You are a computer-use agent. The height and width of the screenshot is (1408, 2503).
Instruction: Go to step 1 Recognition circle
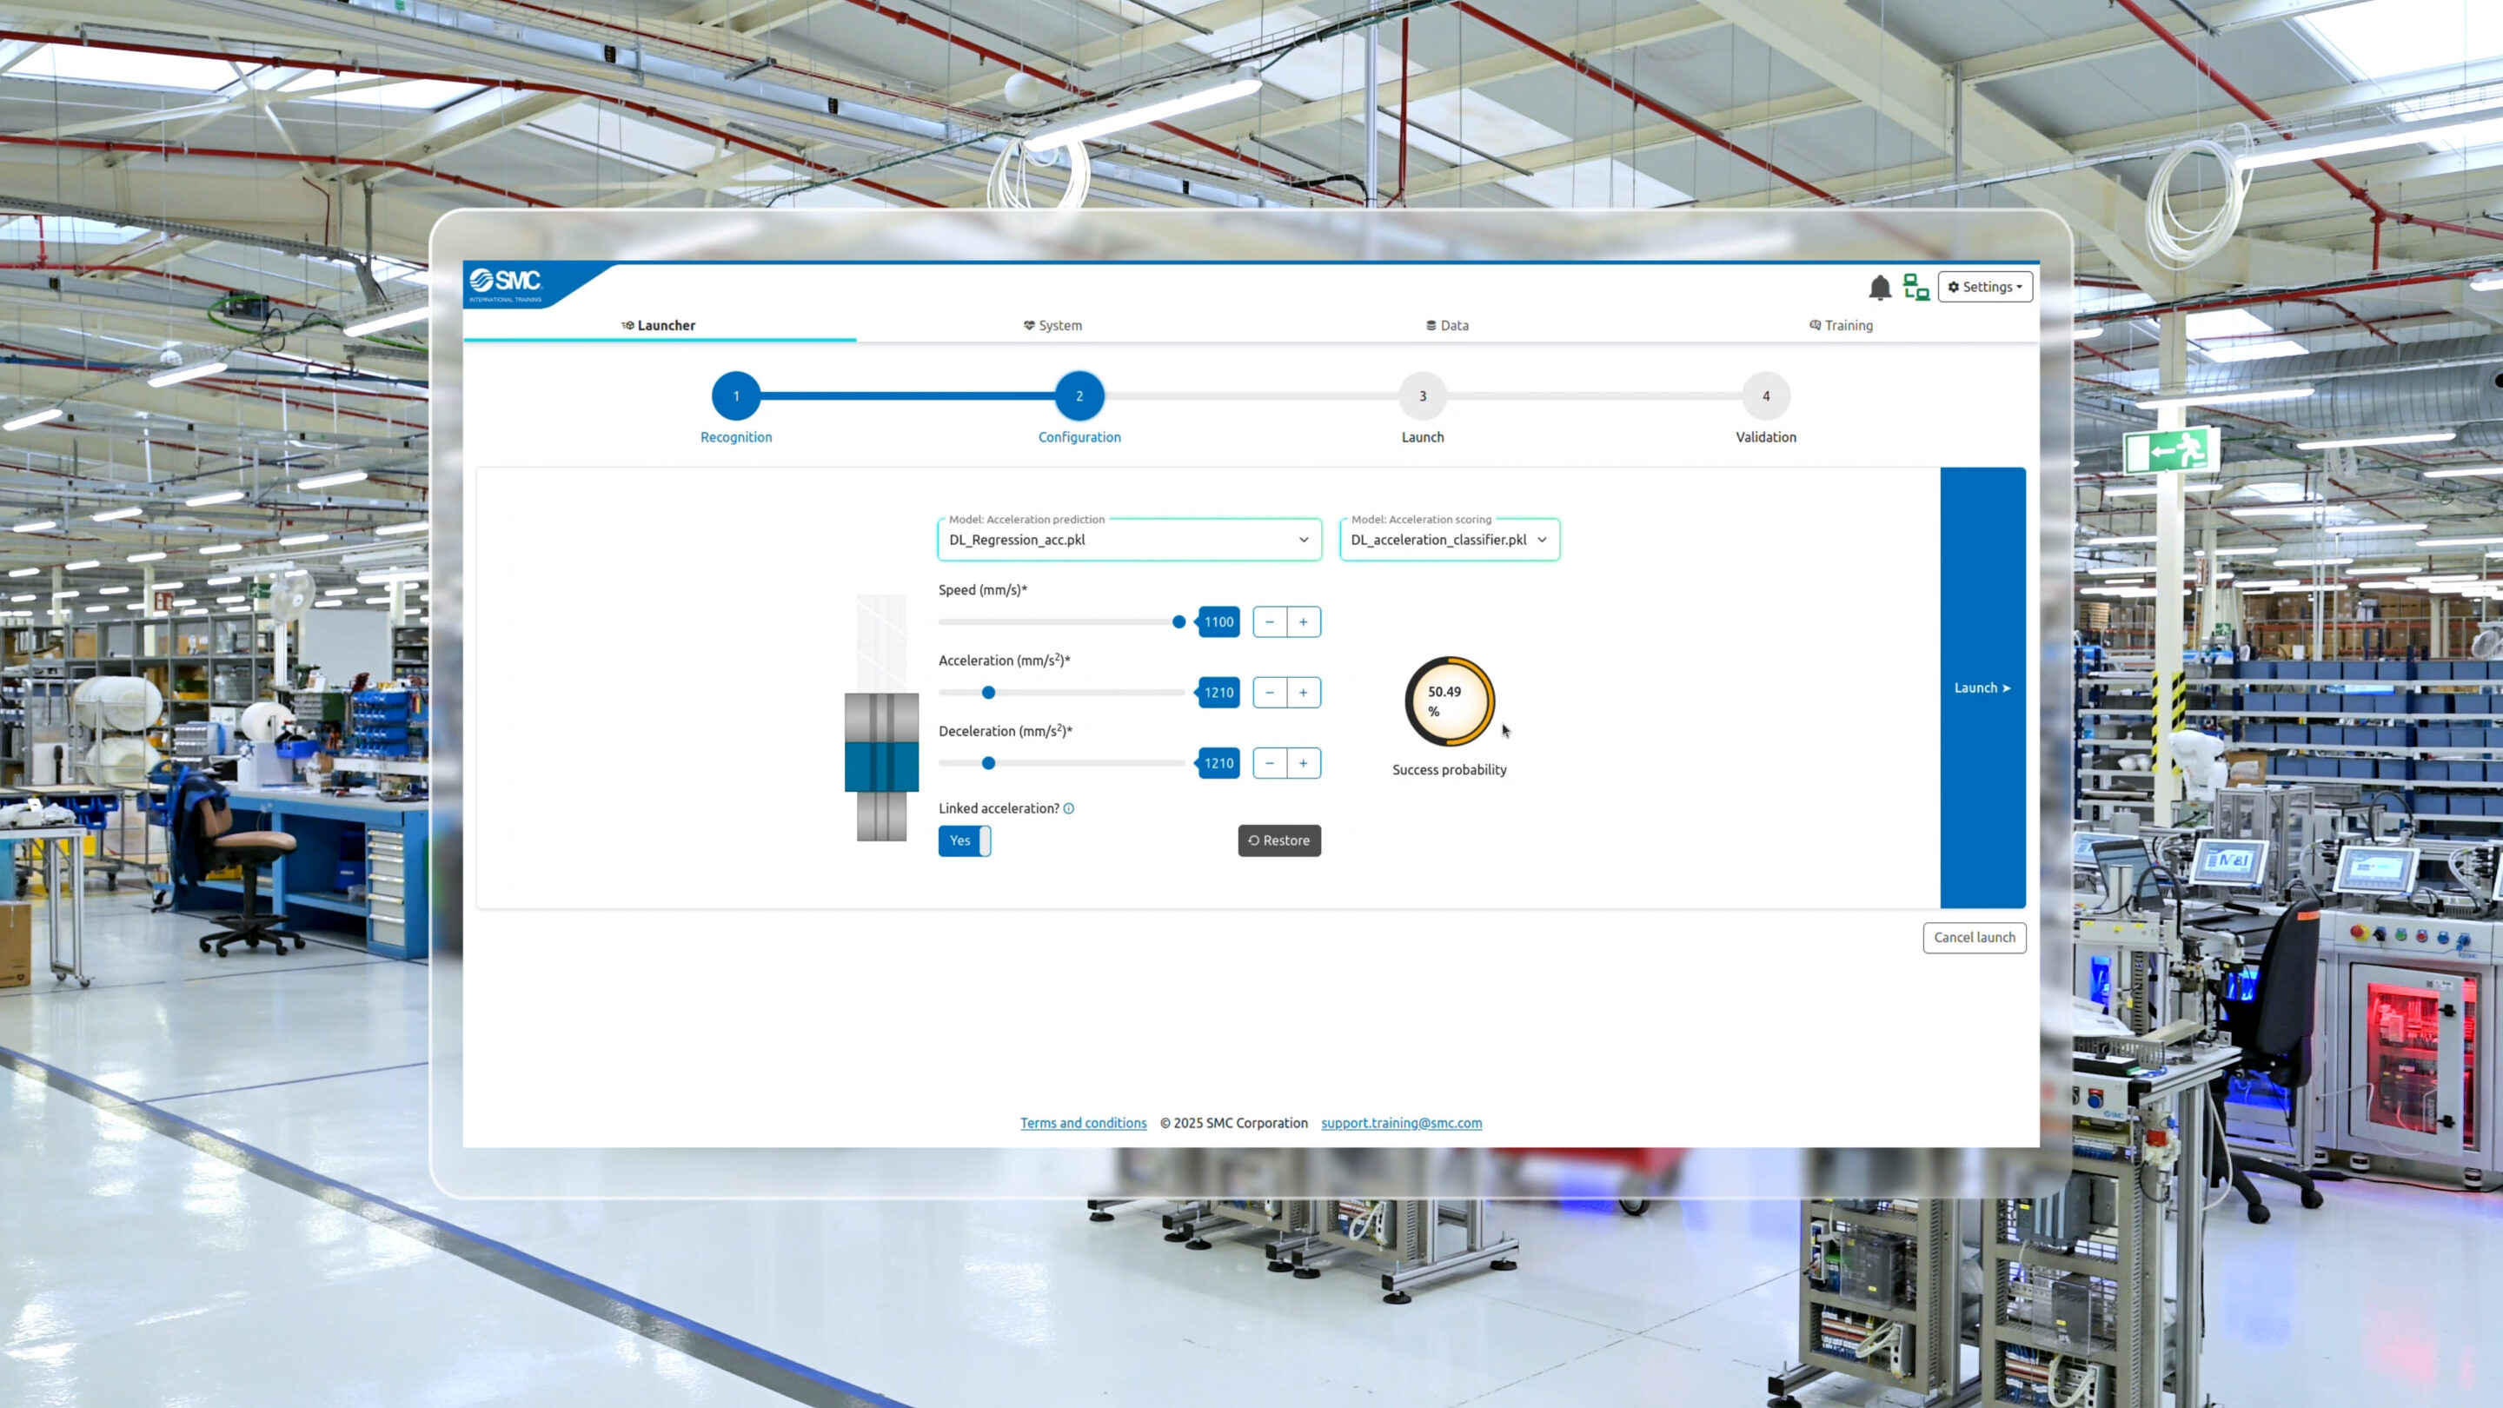pos(735,396)
